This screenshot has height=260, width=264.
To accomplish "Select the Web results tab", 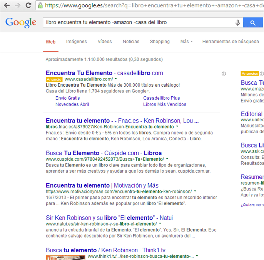I will (50, 42).
